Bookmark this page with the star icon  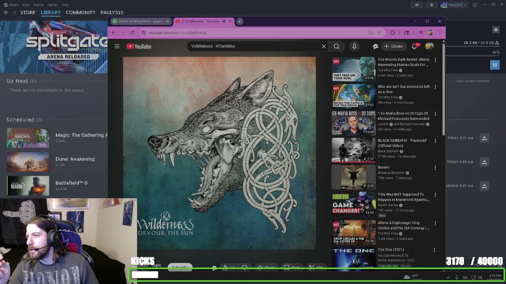tap(379, 33)
